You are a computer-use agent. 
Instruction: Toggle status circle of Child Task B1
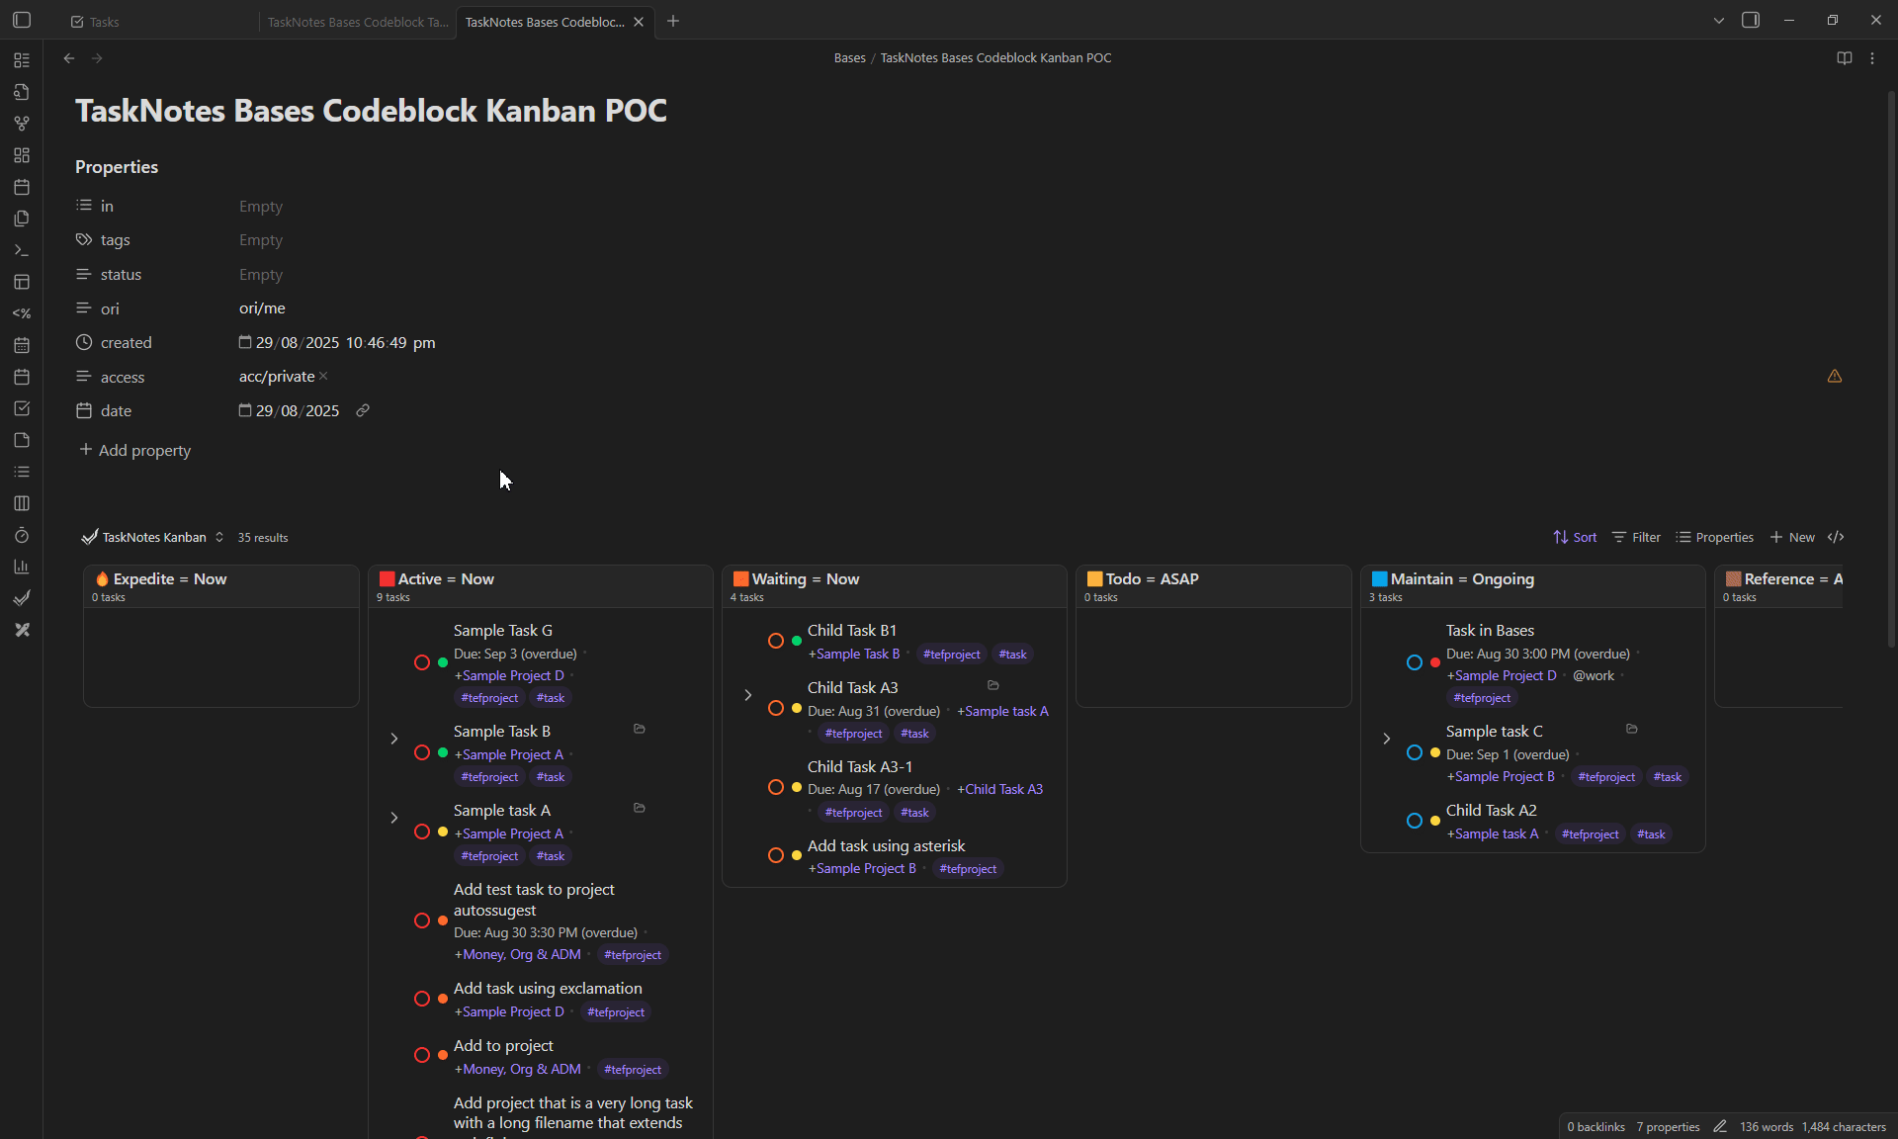[x=776, y=641]
